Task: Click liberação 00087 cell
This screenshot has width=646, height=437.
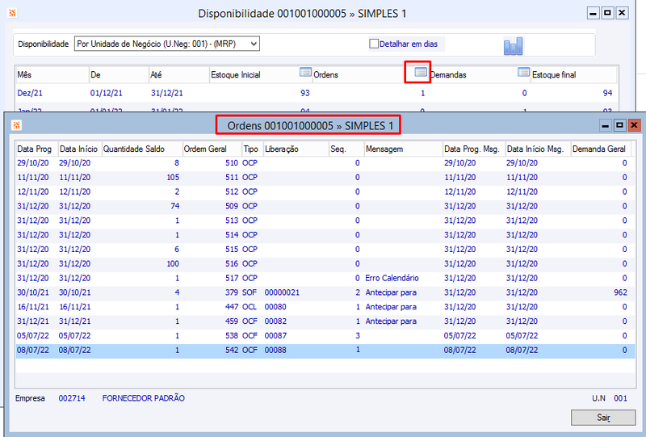Action: pyautogui.click(x=275, y=336)
